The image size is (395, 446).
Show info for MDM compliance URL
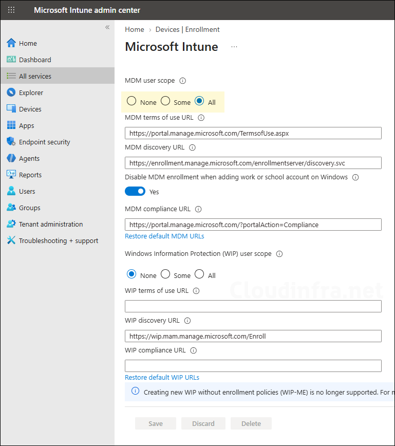tap(198, 209)
